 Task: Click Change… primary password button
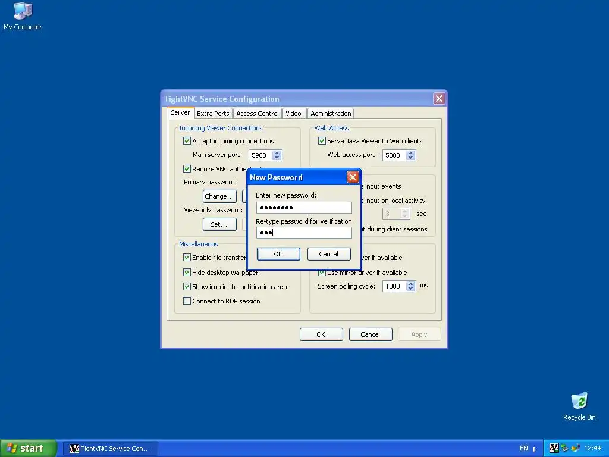219,196
